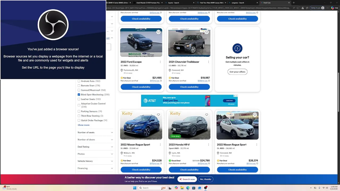Screen dimensions: 340x191
Task: Open a new browser tab
Action: [x=294, y=3]
